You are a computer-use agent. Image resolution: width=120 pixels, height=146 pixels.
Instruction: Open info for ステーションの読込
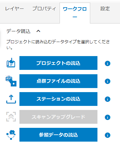click(107, 99)
